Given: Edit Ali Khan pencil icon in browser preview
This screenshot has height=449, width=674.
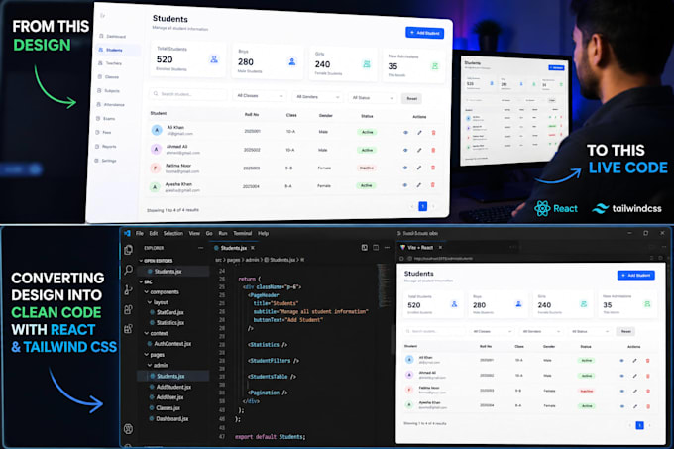Looking at the screenshot, I should point(635,361).
